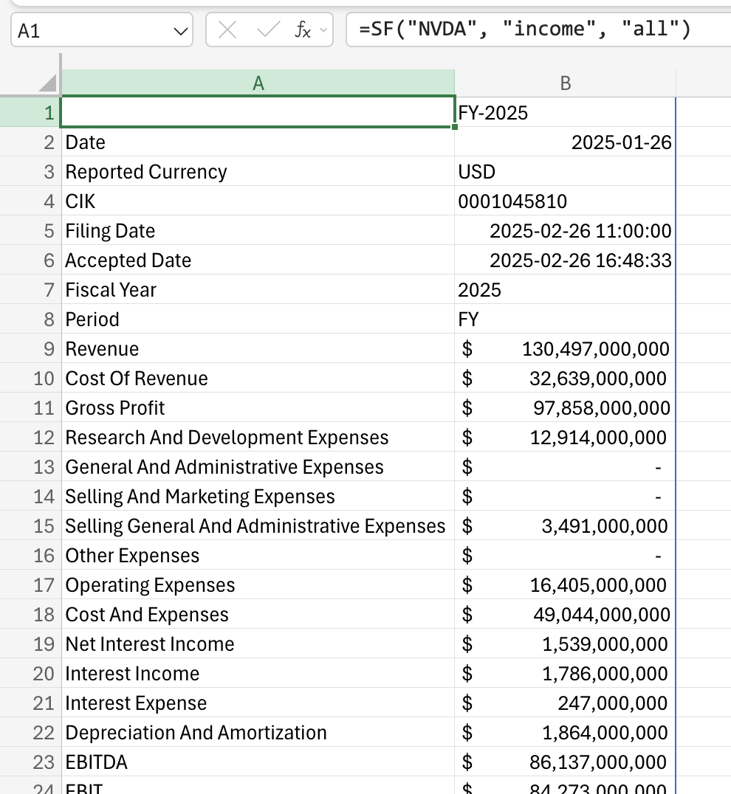Select the Reported Currency cell showing USD

tap(566, 171)
